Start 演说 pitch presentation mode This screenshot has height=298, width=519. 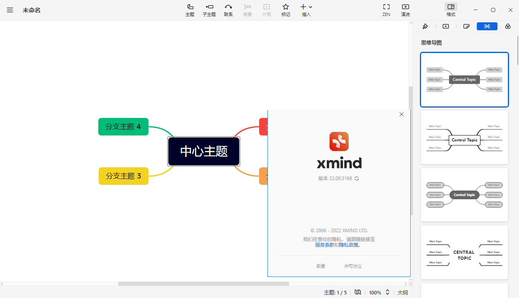[x=405, y=10]
